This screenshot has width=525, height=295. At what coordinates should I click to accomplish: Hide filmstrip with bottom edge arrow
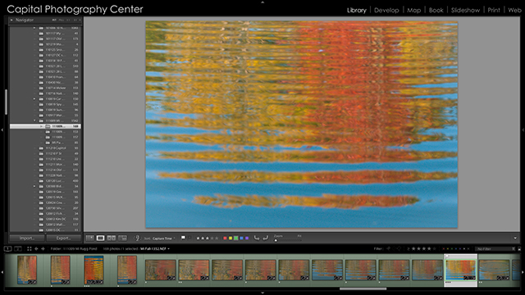262,293
